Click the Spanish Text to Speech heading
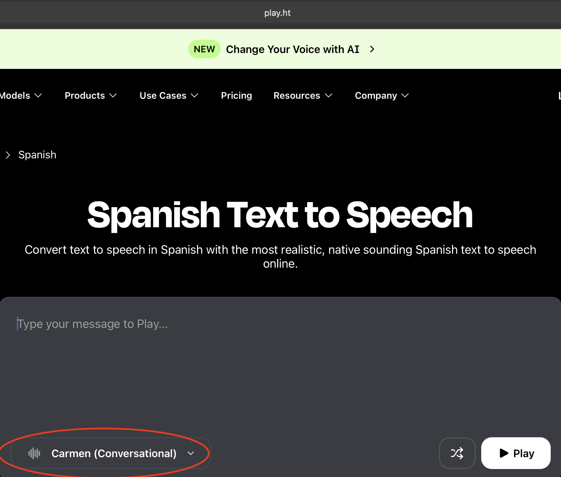 (280, 215)
